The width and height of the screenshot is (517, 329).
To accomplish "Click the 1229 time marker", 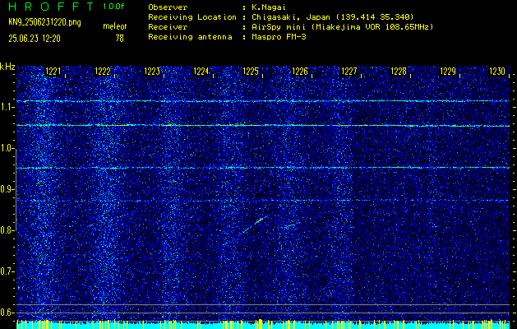I will click(448, 72).
